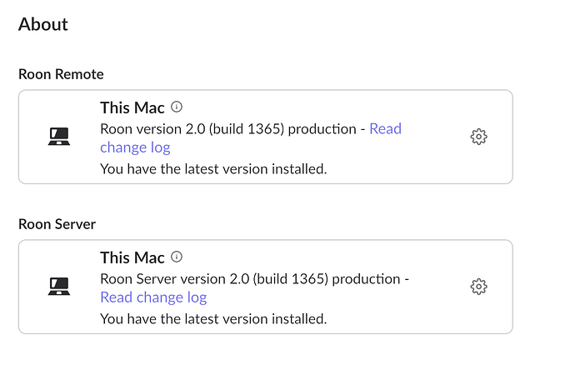
Task: Click info icon beside Roon Server This Mac
Action: 177,257
